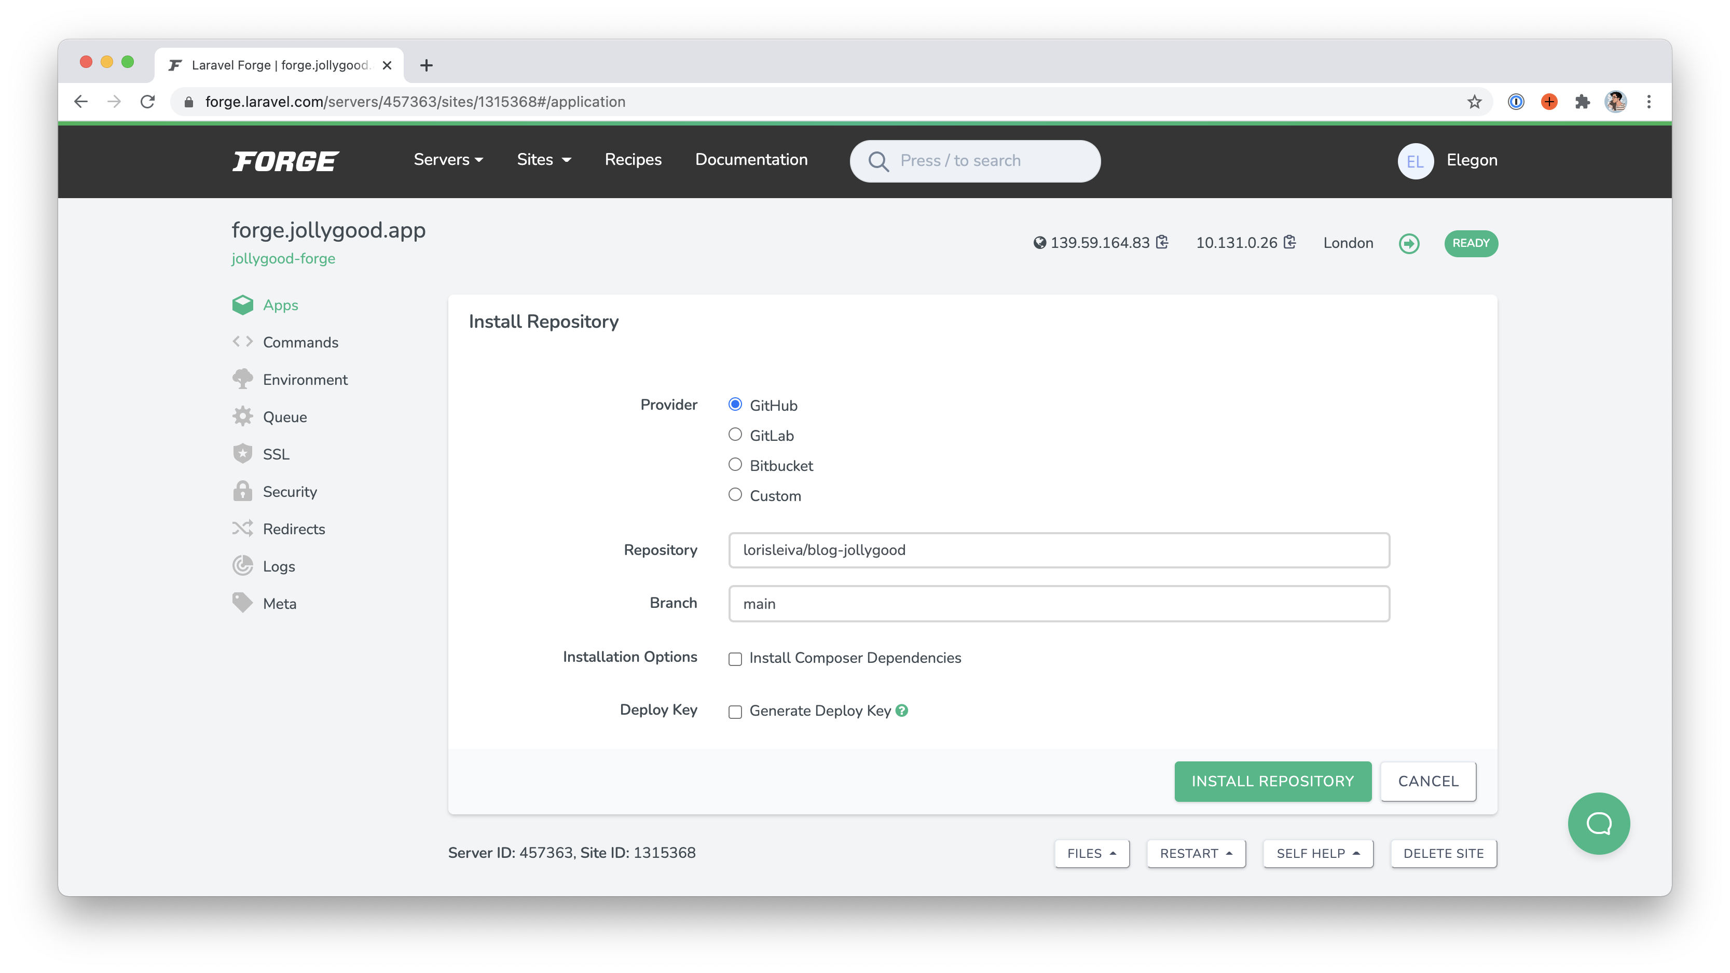Open the Environment section
Screen dimensions: 1730x973
[x=305, y=380]
